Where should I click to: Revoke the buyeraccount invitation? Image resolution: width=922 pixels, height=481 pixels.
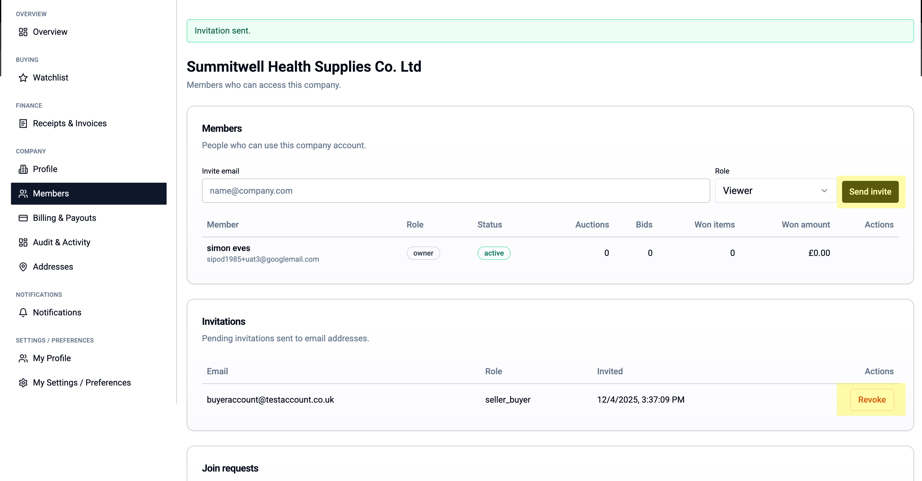(x=872, y=400)
